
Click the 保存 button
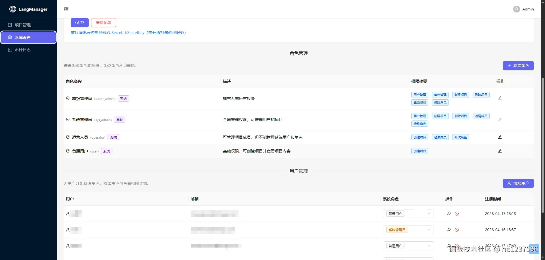[80, 23]
